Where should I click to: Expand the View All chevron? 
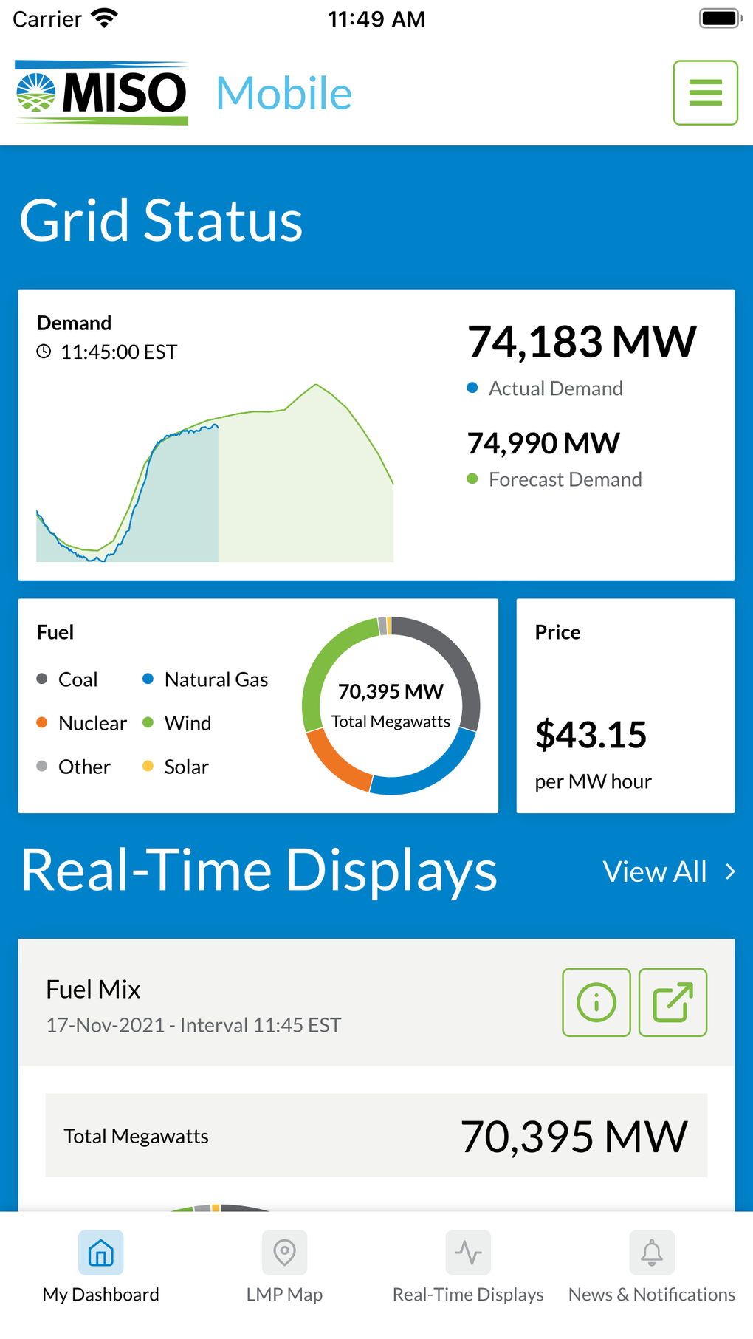coord(730,871)
